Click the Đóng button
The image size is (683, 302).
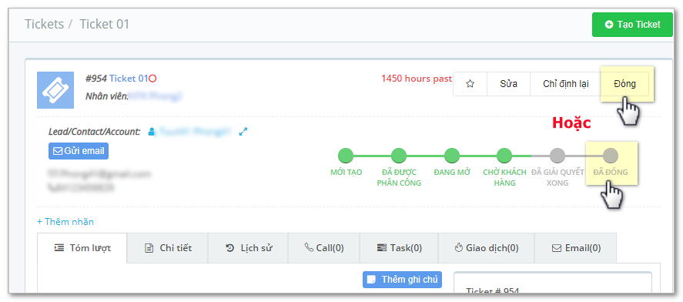624,84
